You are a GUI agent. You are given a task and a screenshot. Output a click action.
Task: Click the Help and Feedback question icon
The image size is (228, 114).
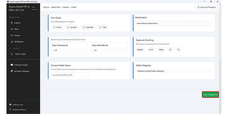point(198,7)
